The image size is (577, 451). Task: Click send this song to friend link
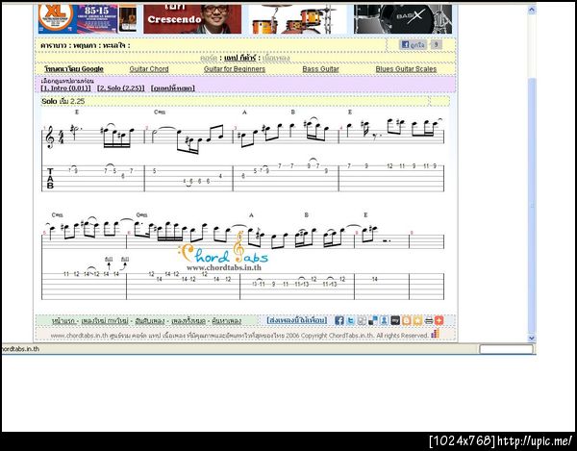click(296, 320)
